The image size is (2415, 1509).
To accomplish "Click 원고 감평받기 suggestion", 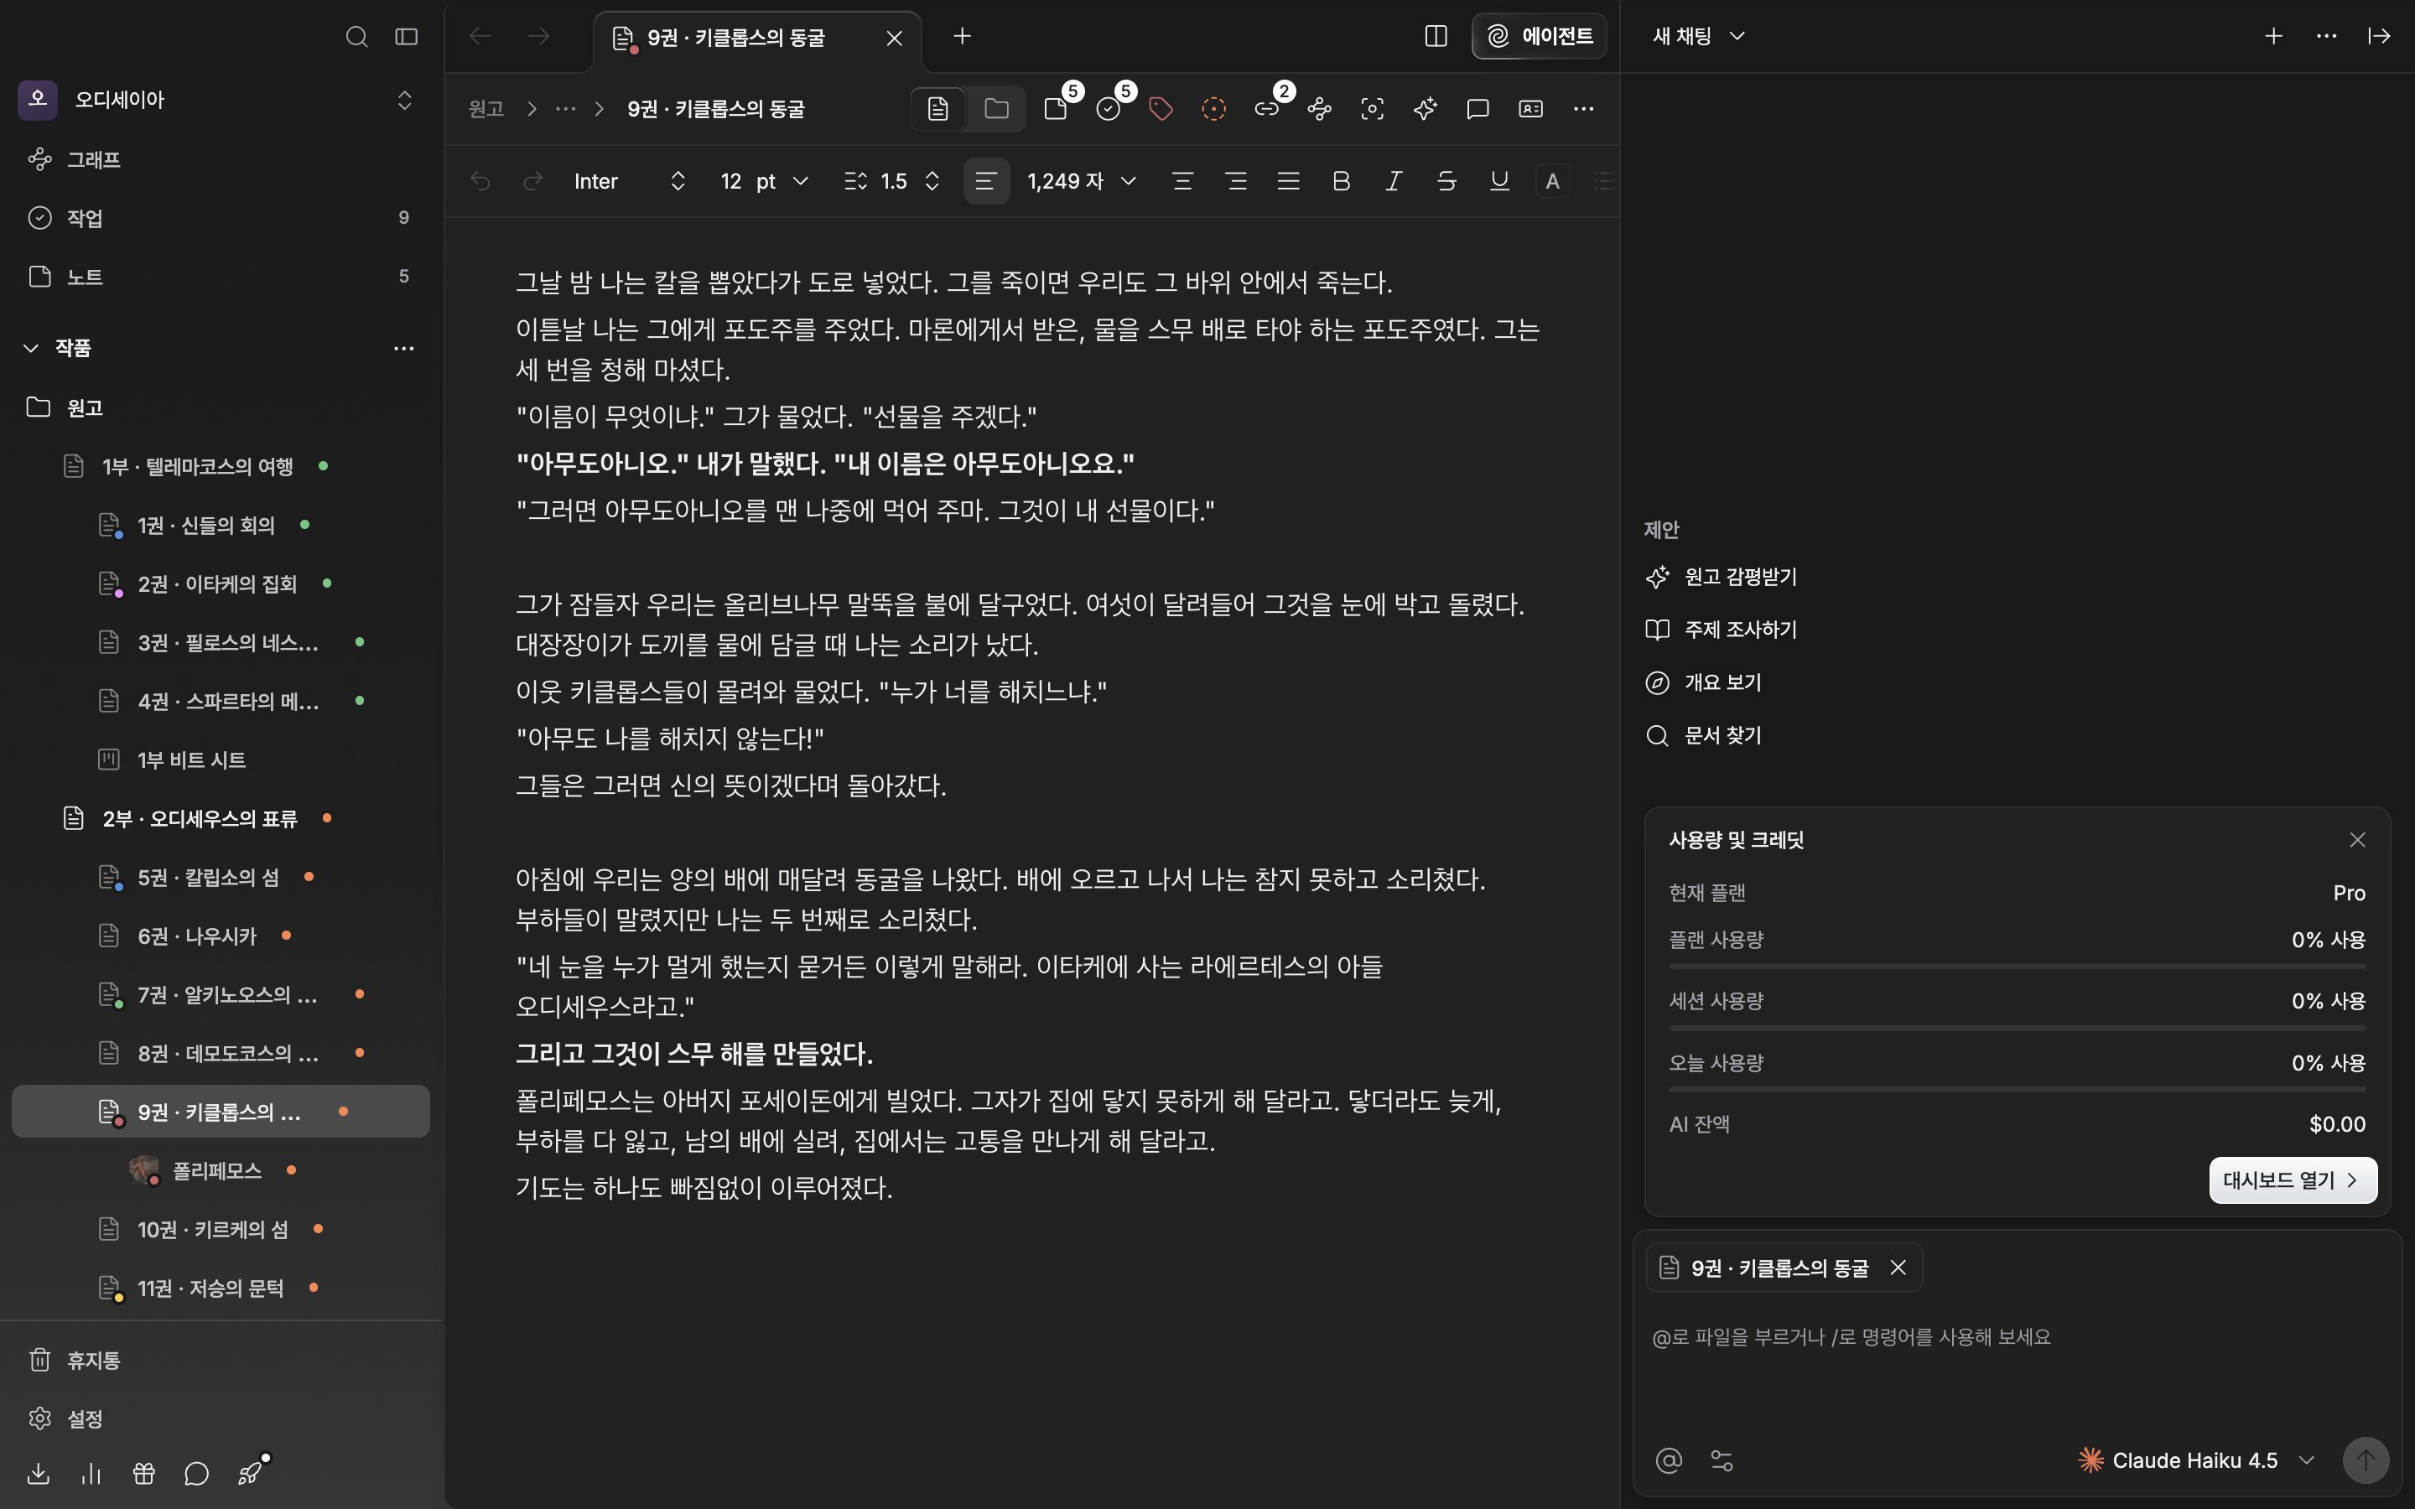I will [1722, 577].
